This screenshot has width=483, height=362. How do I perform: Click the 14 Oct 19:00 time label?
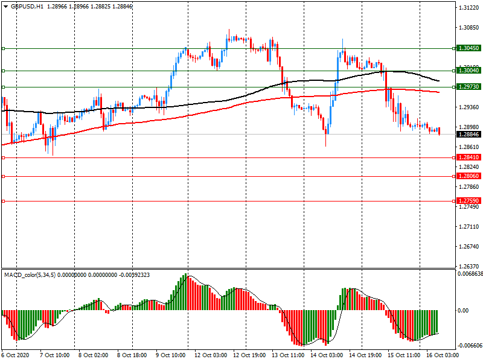pyautogui.click(x=365, y=355)
